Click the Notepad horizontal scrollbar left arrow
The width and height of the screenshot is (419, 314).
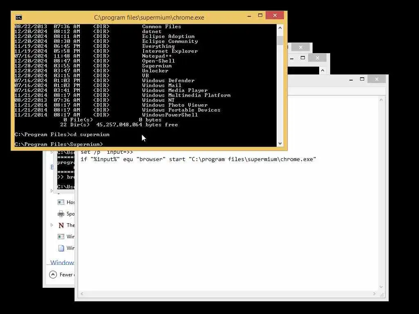82,294
